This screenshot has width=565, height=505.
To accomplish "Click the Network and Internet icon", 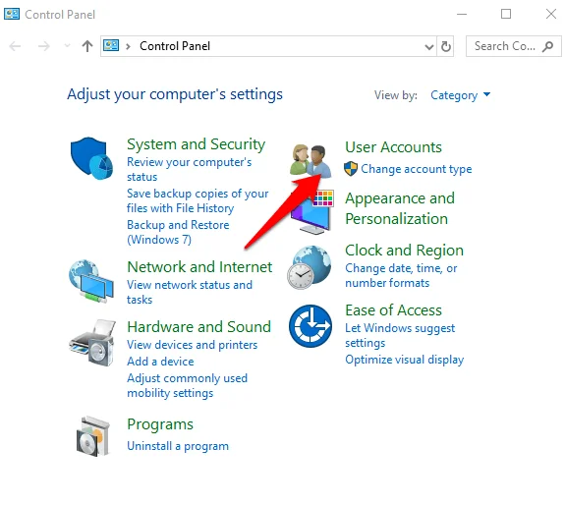I will pyautogui.click(x=91, y=281).
